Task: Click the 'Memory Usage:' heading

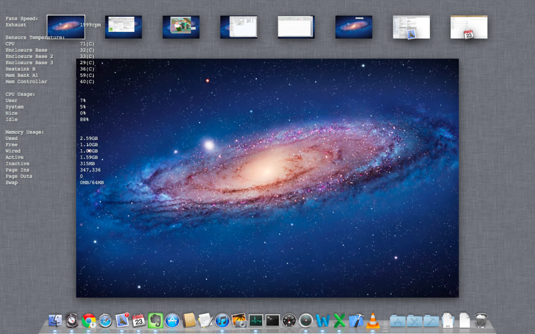Action: [x=25, y=132]
